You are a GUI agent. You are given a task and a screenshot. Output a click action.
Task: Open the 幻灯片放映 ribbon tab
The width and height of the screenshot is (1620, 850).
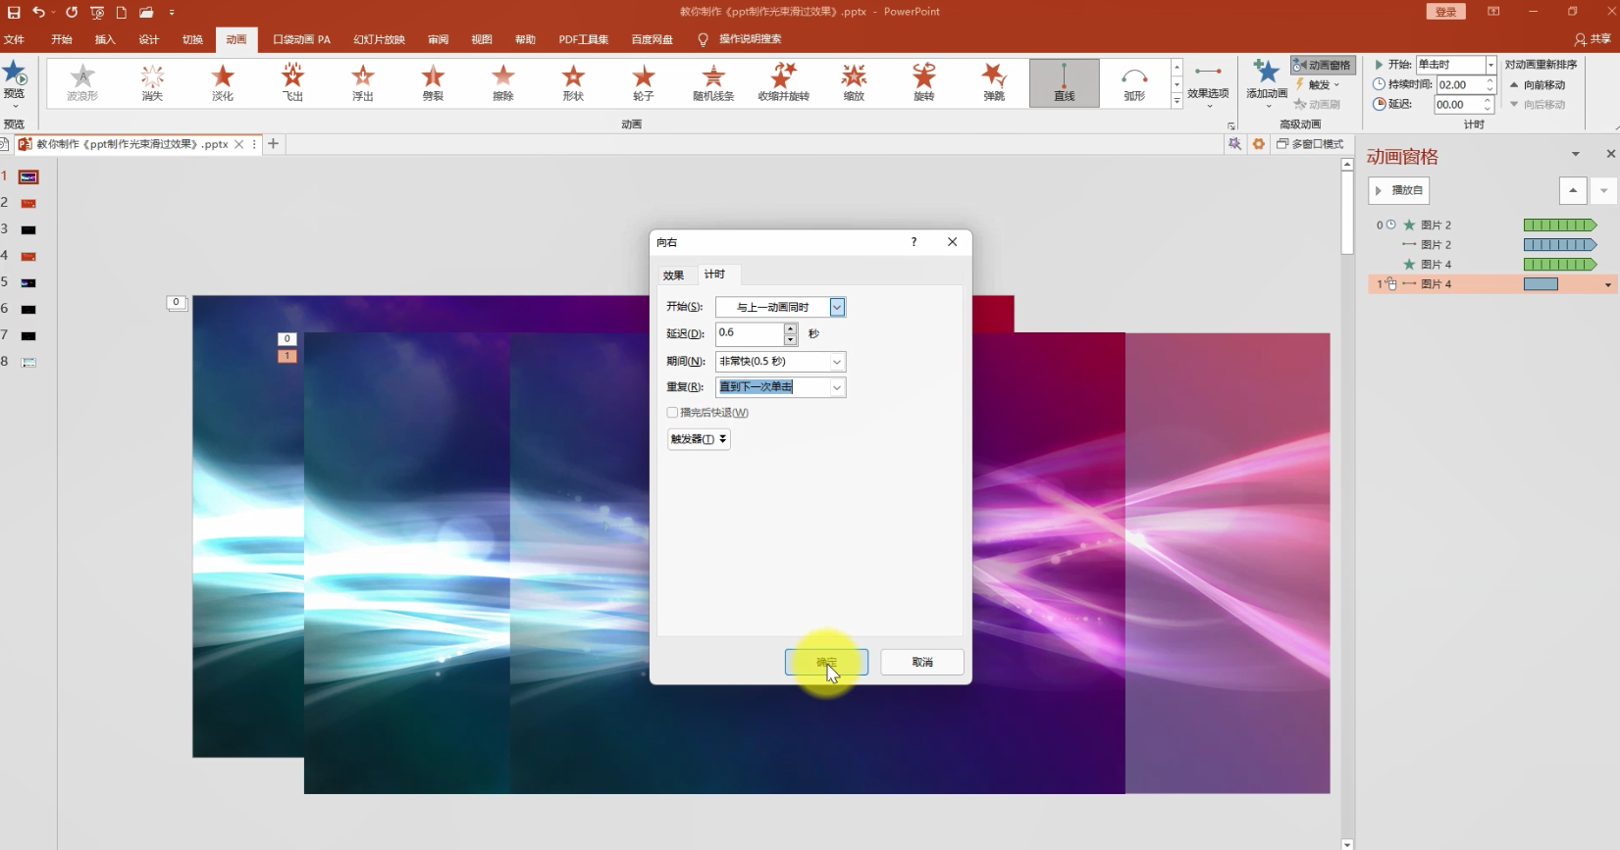tap(379, 39)
